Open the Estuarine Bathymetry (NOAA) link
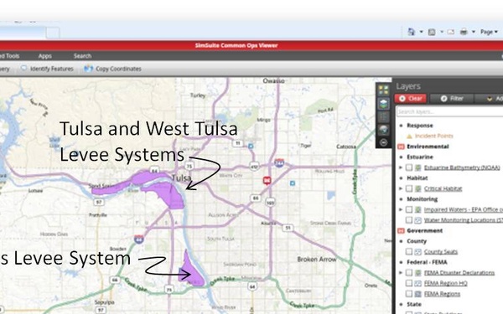Image resolution: width=503 pixels, height=314 pixels. [462, 167]
